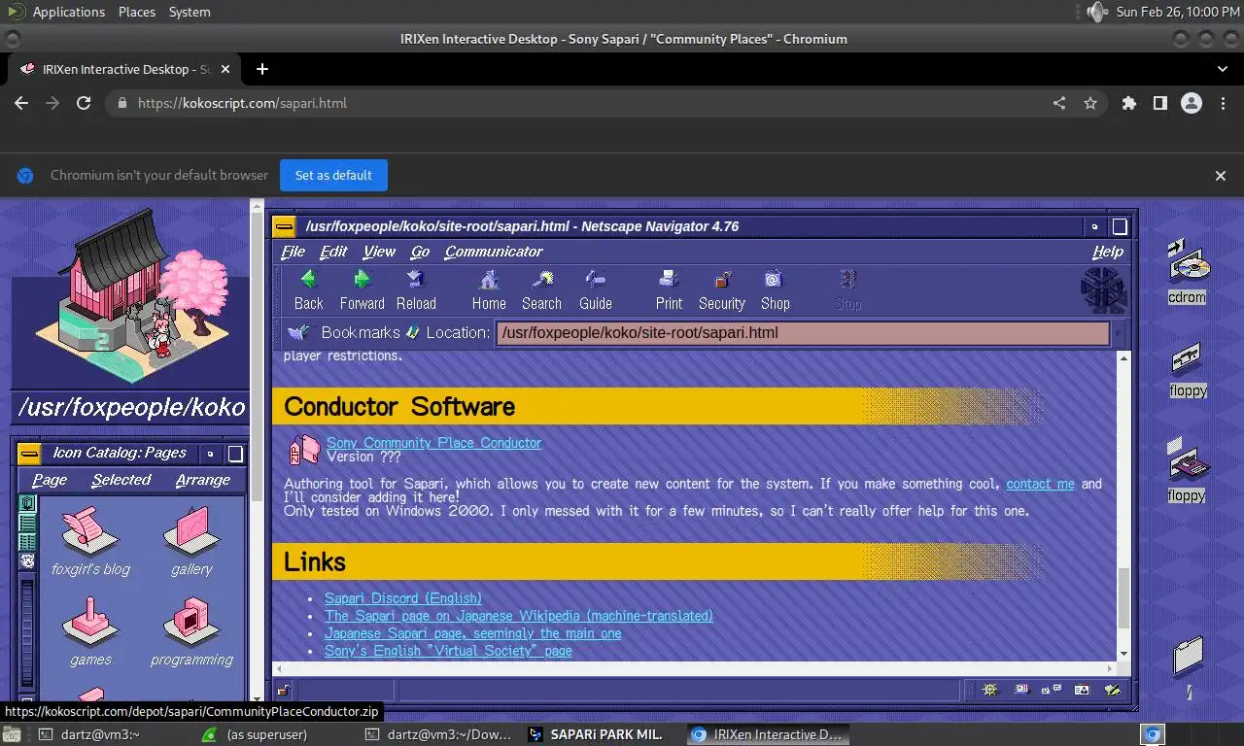Click the foxgirl's blog quill icon
Image resolution: width=1244 pixels, height=746 pixels.
[89, 530]
